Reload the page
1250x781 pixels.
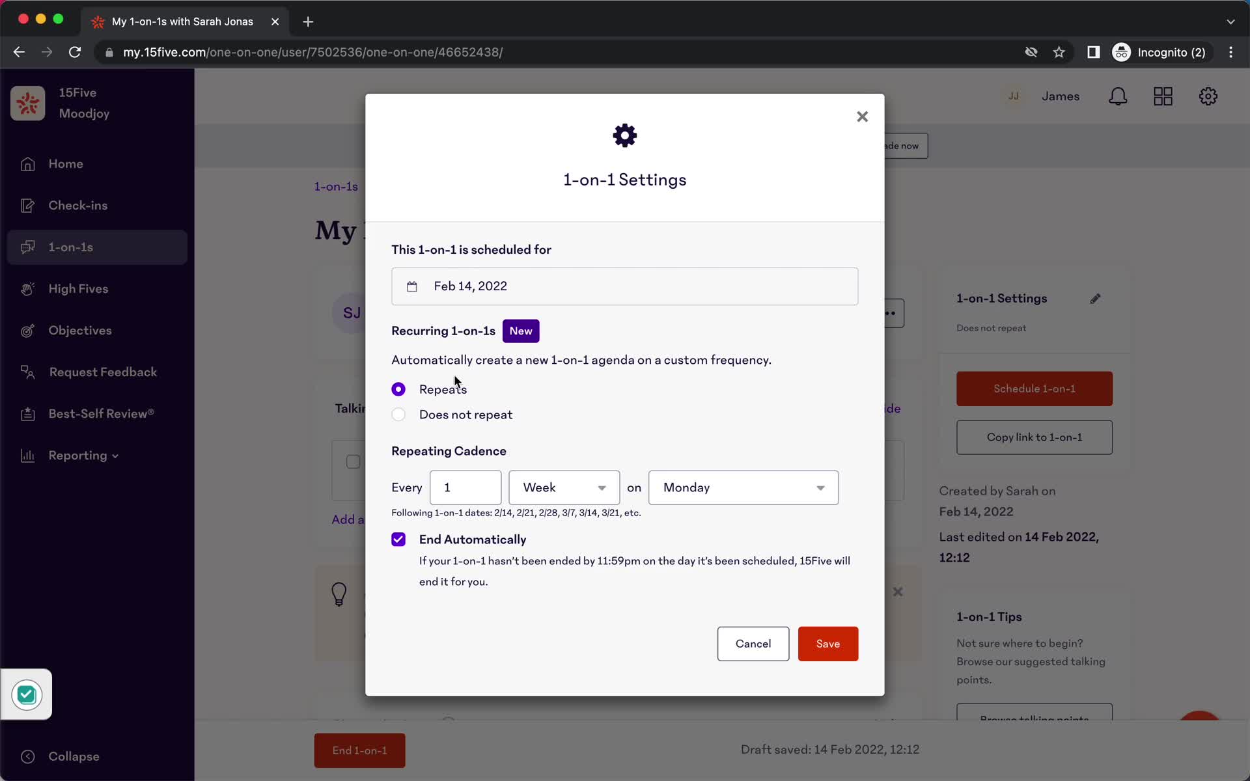pos(75,52)
